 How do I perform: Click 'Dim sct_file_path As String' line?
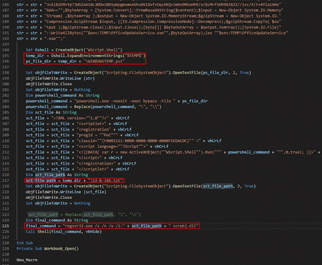57,175
